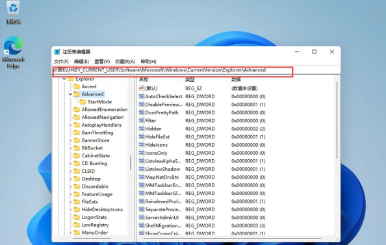The height and width of the screenshot is (245, 386).
Task: Click the LogonStats folder icon
Action: coord(77,217)
